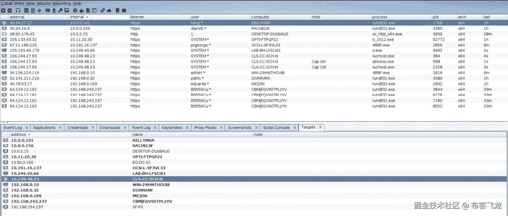Select session with pid 52772

pyautogui.click(x=254, y=39)
